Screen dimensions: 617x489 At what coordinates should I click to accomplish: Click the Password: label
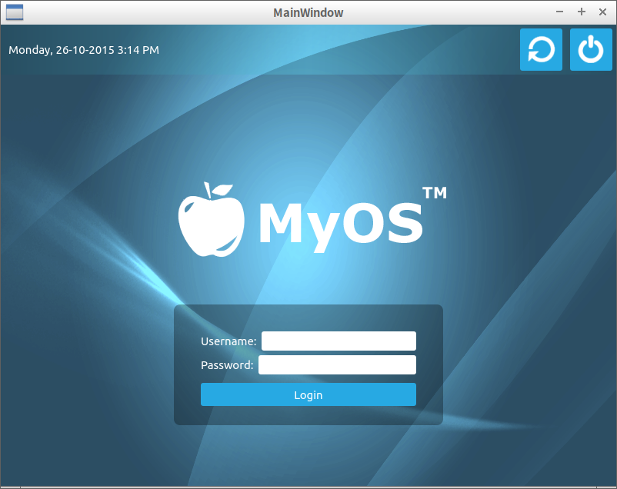pyautogui.click(x=227, y=365)
